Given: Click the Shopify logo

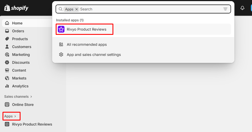Looking at the screenshot, I should point(16,8).
